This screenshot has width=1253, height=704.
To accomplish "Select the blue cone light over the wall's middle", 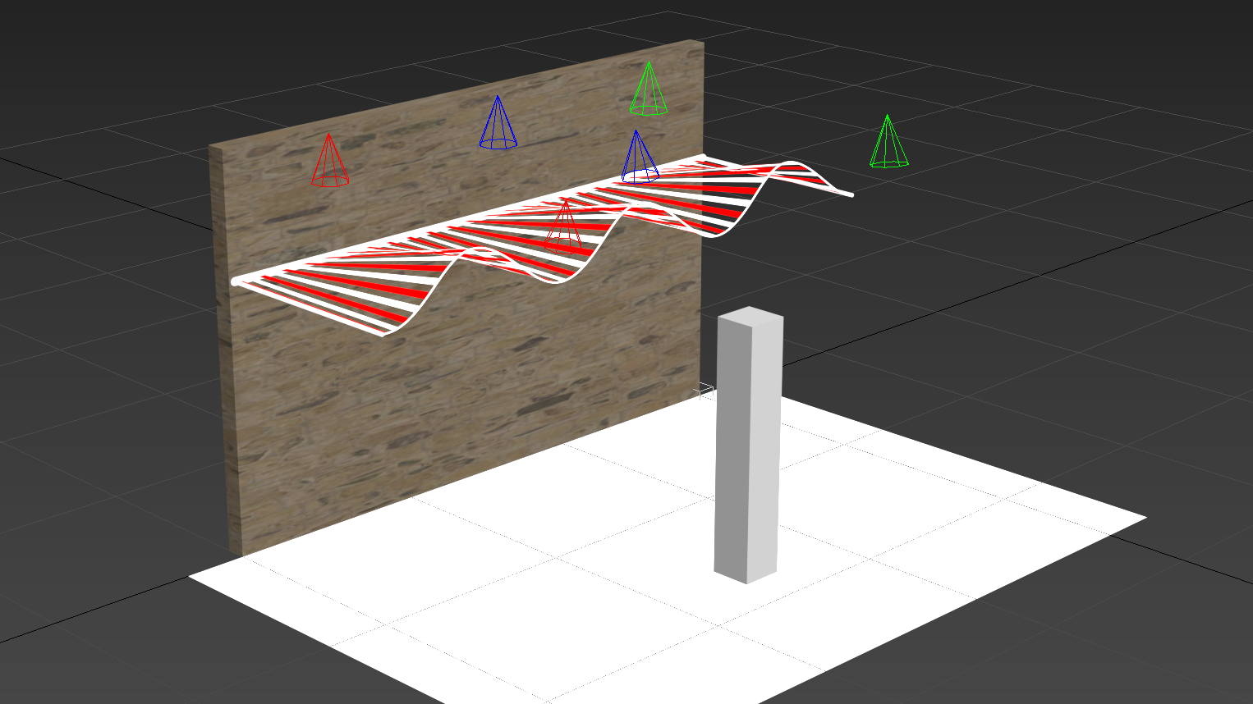I will click(498, 123).
